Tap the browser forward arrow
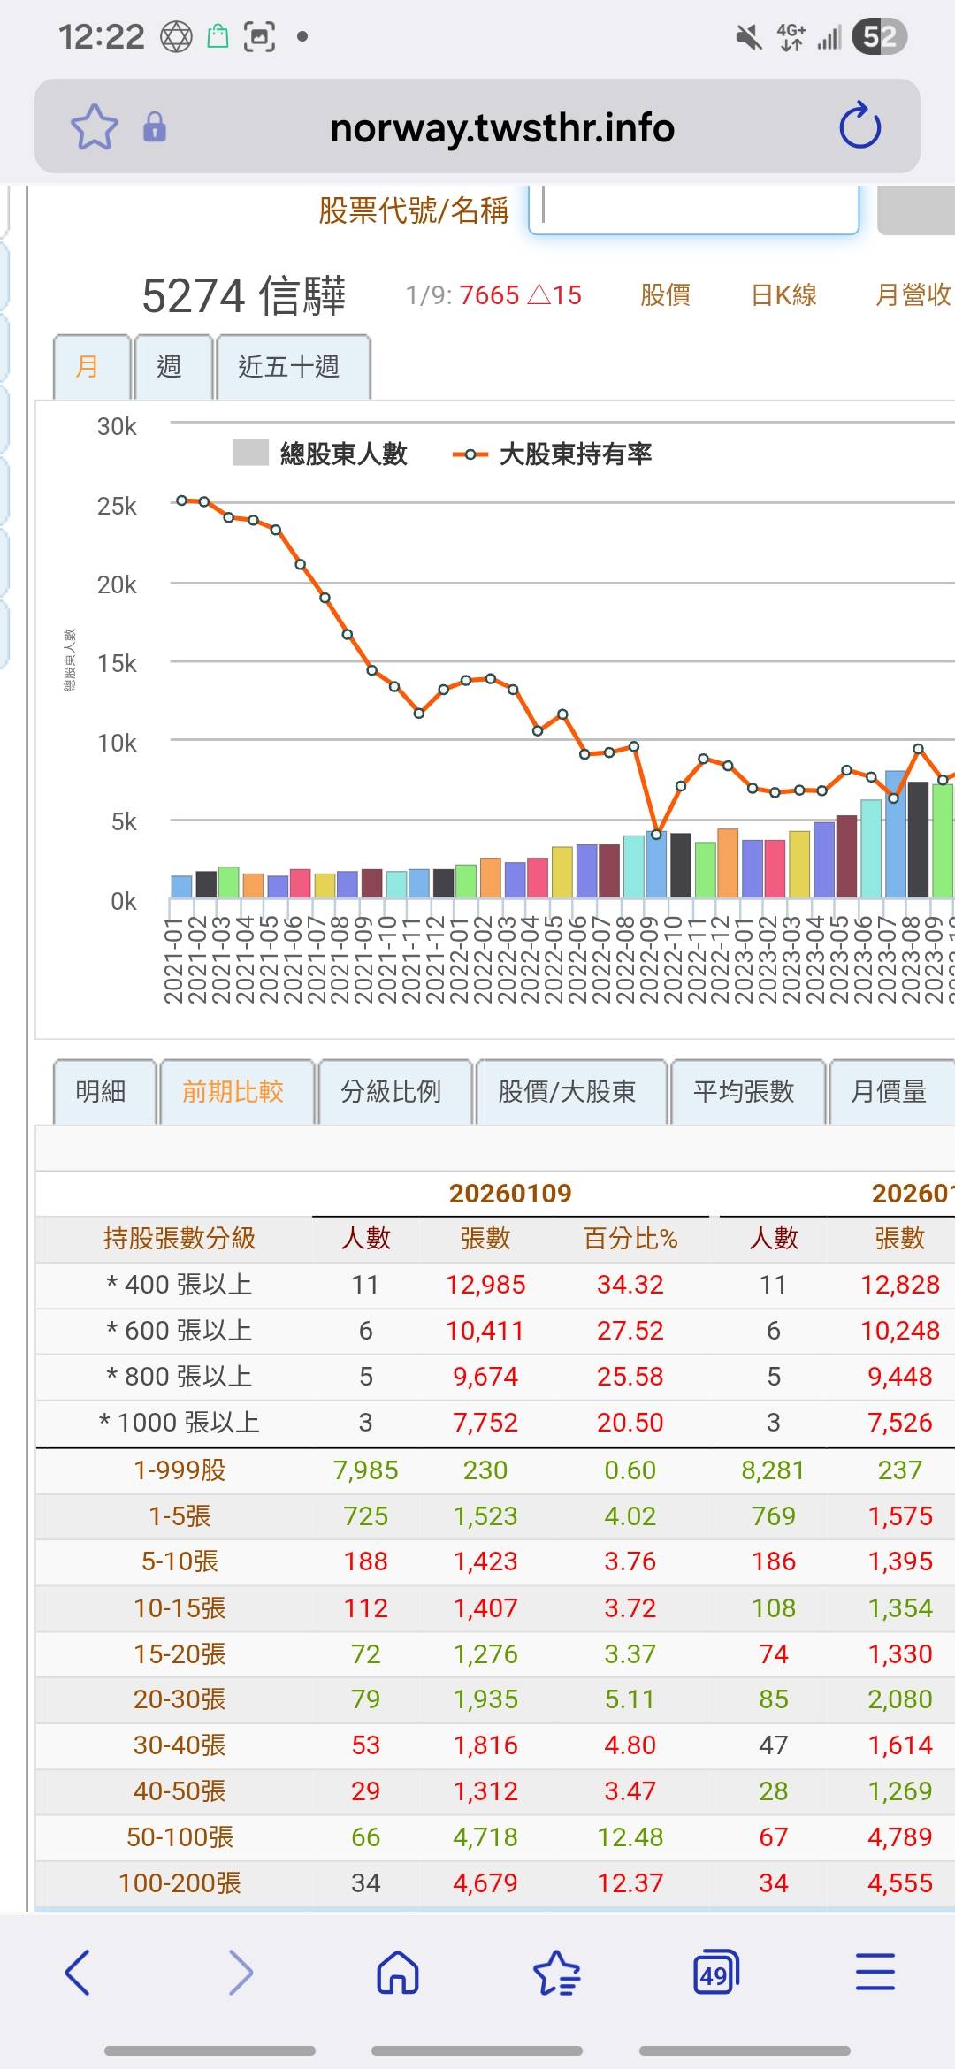Image resolution: width=955 pixels, height=2069 pixels. pos(240,1973)
